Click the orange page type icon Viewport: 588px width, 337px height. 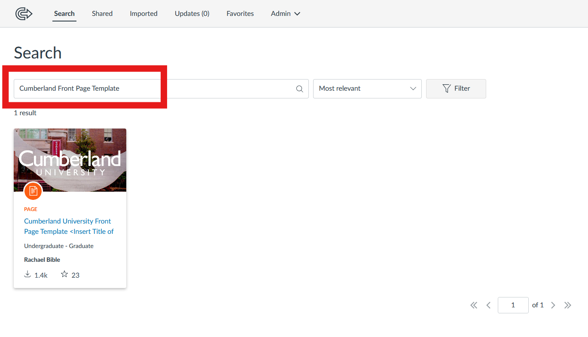pos(33,191)
